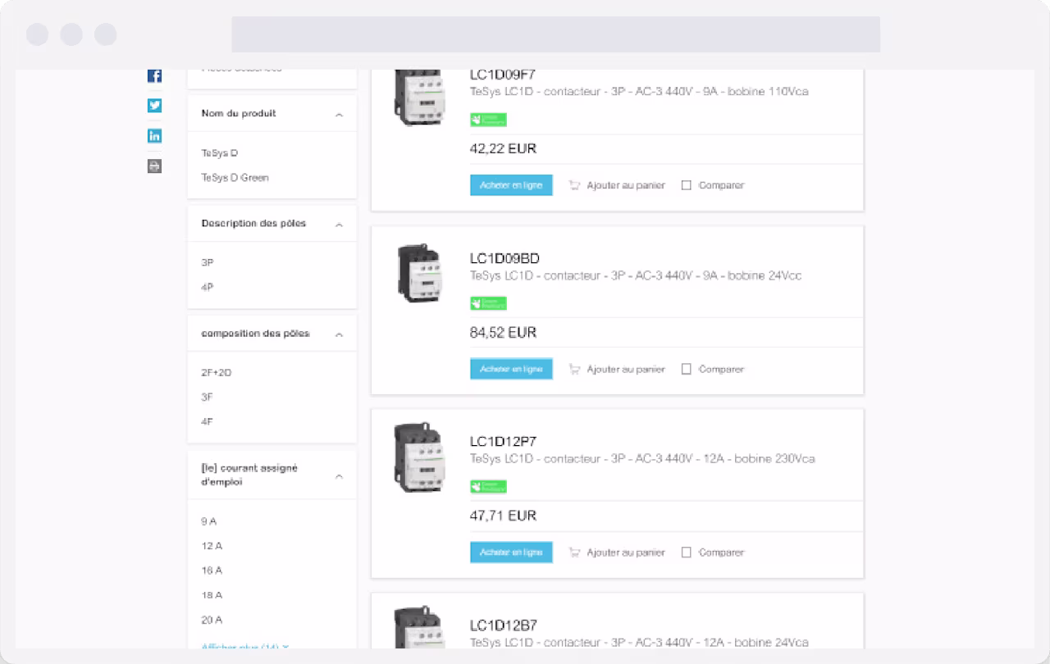
Task: Tick the Comparer checkbox for LC1D09BD
Action: tap(687, 369)
